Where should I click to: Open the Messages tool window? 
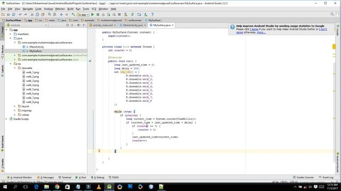click(x=45, y=177)
